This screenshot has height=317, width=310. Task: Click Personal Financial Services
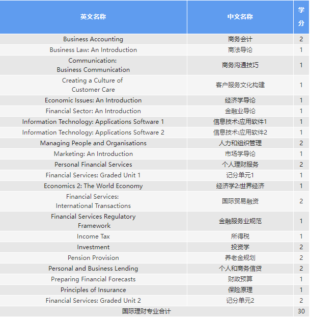tap(93, 165)
